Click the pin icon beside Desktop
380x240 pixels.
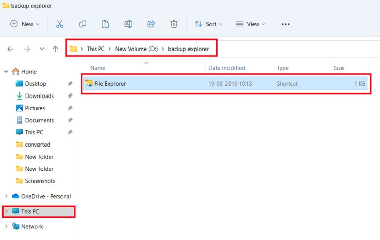point(70,84)
